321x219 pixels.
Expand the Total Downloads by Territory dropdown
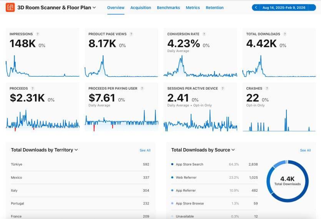76,150
